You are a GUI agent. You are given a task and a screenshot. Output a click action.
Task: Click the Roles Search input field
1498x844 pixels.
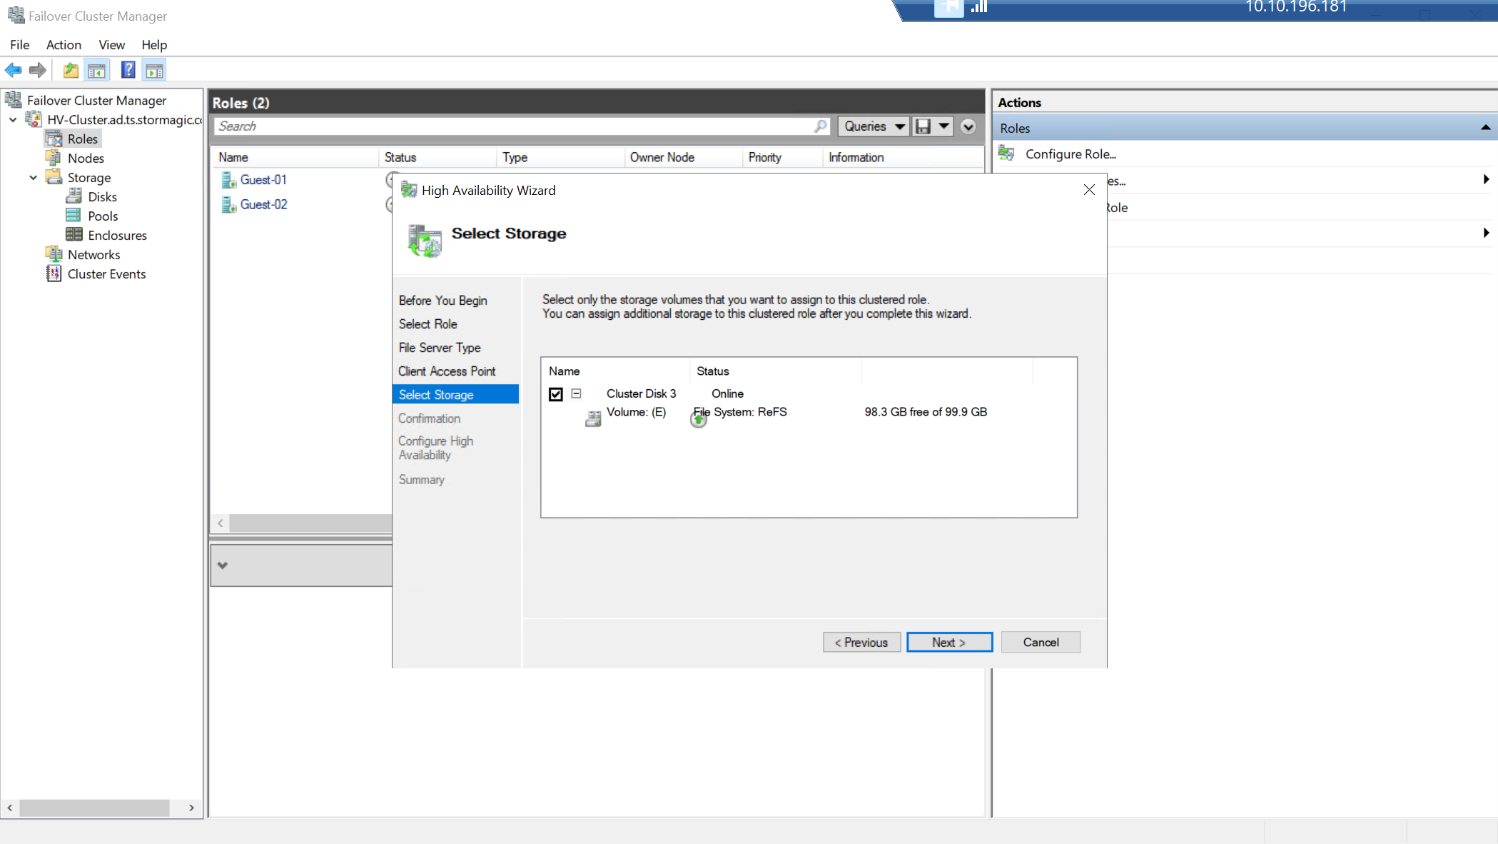coord(514,126)
